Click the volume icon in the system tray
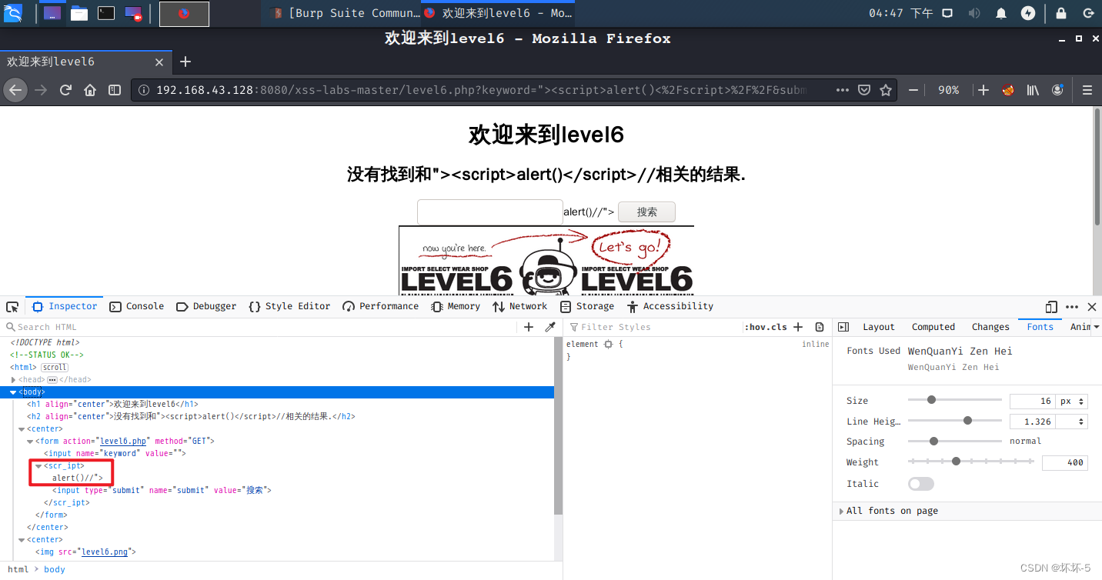 pos(974,13)
